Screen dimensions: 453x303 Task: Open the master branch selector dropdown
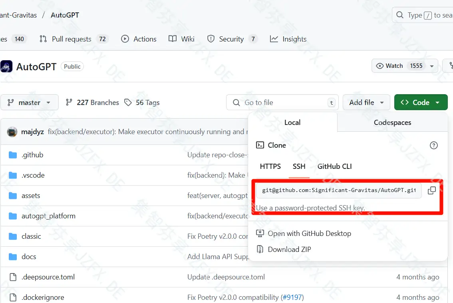click(x=30, y=103)
